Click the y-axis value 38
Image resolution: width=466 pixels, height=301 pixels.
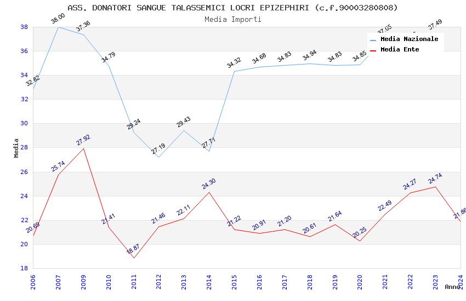(x=24, y=27)
